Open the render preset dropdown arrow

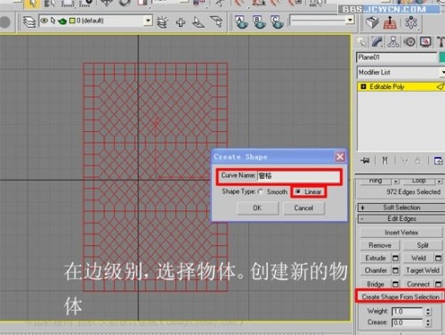point(350,20)
